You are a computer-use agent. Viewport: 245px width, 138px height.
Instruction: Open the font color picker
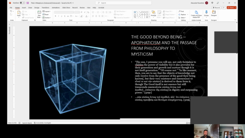[x=87, y=16]
